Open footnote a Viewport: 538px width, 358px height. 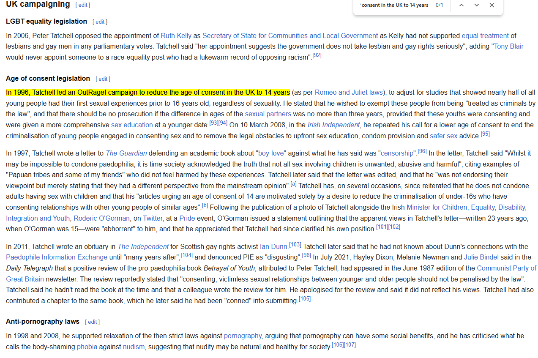294,184
